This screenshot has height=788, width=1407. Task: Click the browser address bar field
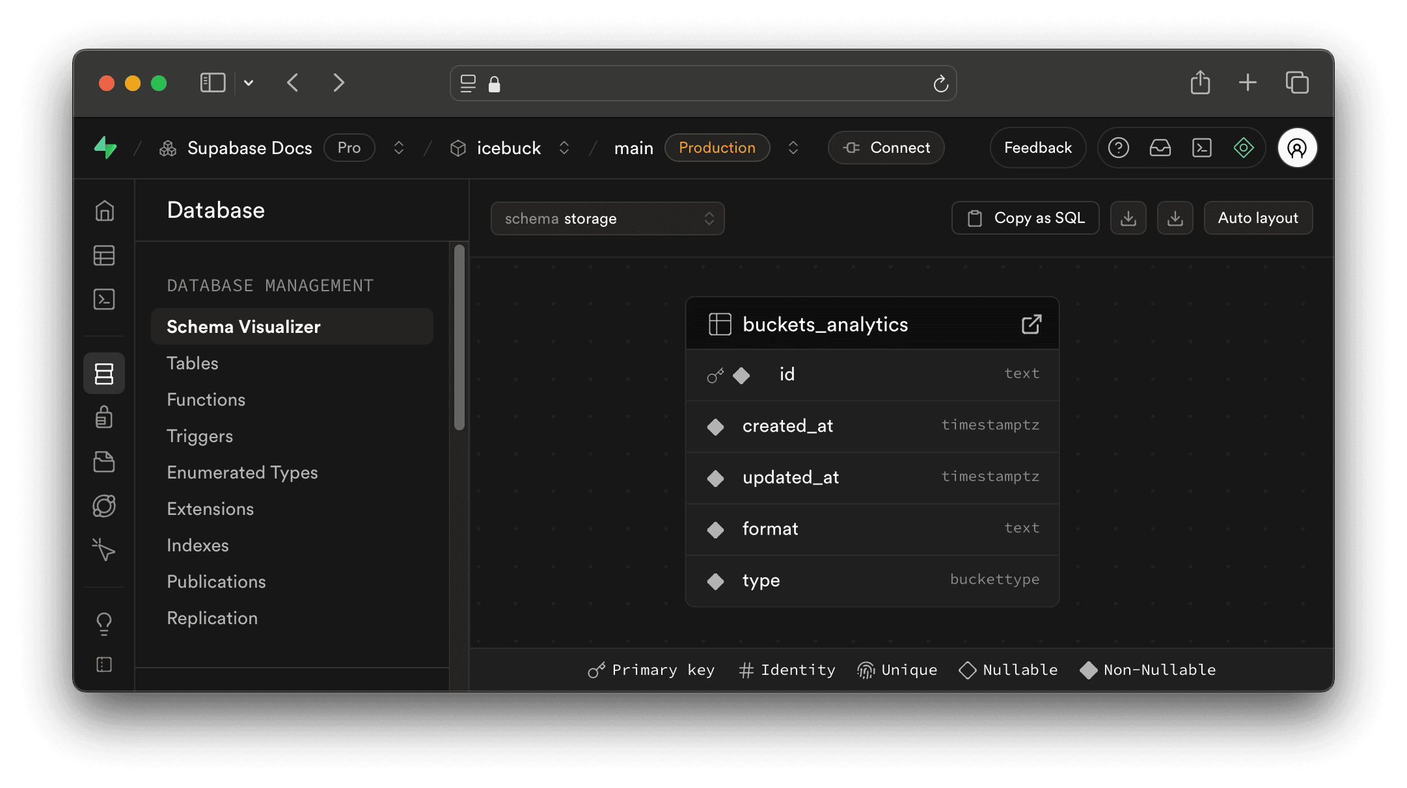pyautogui.click(x=703, y=83)
